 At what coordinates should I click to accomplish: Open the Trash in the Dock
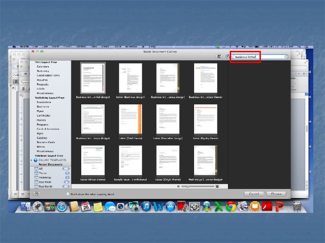297,207
